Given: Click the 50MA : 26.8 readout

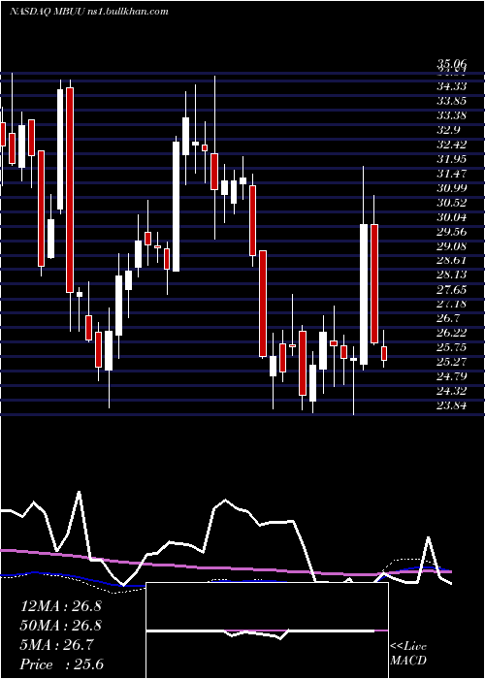Looking at the screenshot, I should [60, 626].
